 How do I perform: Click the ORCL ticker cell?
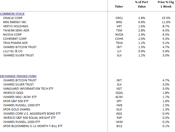click(x=119, y=18)
